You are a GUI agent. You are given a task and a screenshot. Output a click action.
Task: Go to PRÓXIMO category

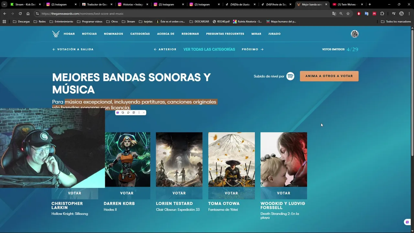pyautogui.click(x=253, y=50)
